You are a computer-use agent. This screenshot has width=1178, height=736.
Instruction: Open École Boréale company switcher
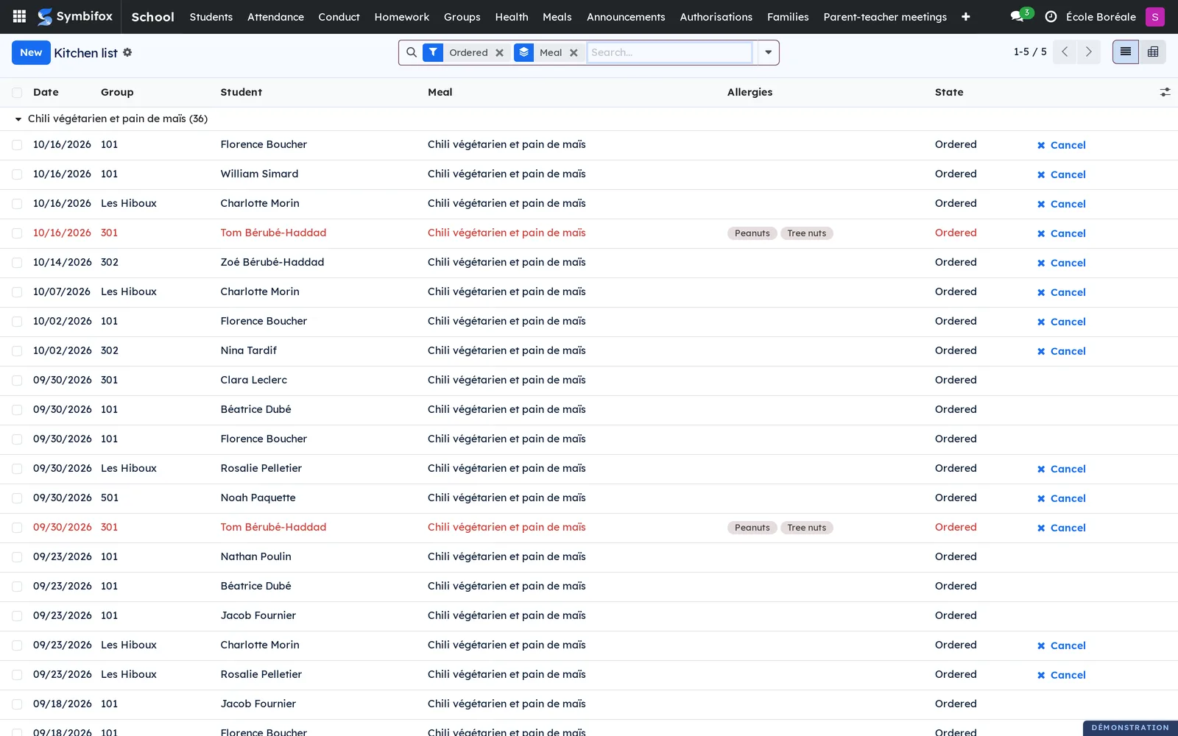point(1101,16)
